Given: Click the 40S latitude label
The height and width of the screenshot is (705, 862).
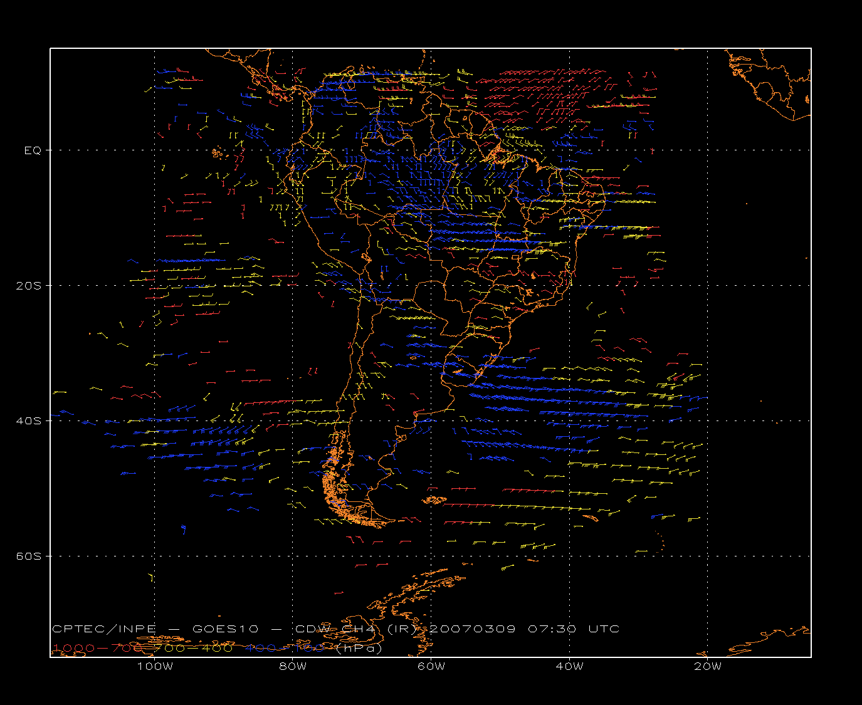Looking at the screenshot, I should [28, 421].
